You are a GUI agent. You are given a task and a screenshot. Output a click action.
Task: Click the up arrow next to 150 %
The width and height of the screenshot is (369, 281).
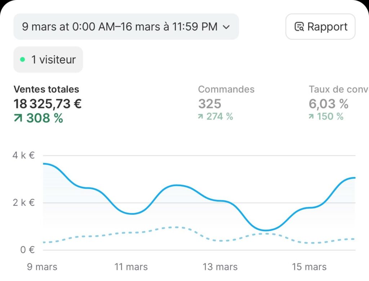pyautogui.click(x=311, y=116)
